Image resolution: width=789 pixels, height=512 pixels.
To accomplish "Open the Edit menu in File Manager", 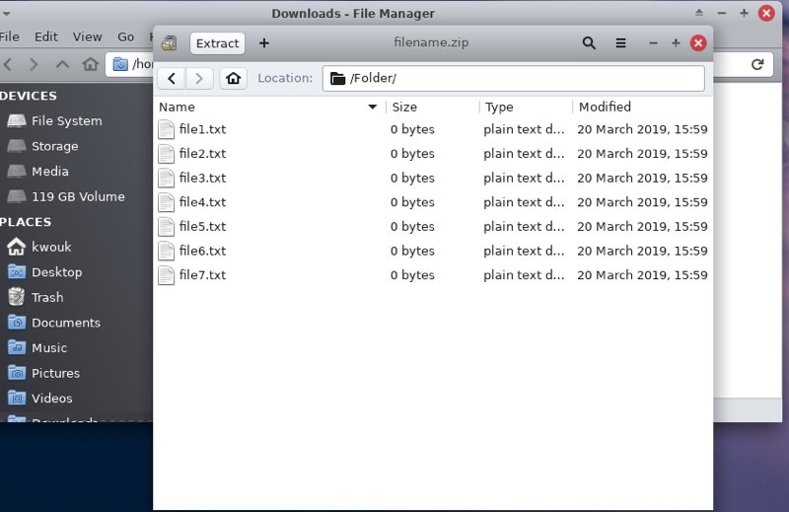I will pos(46,37).
